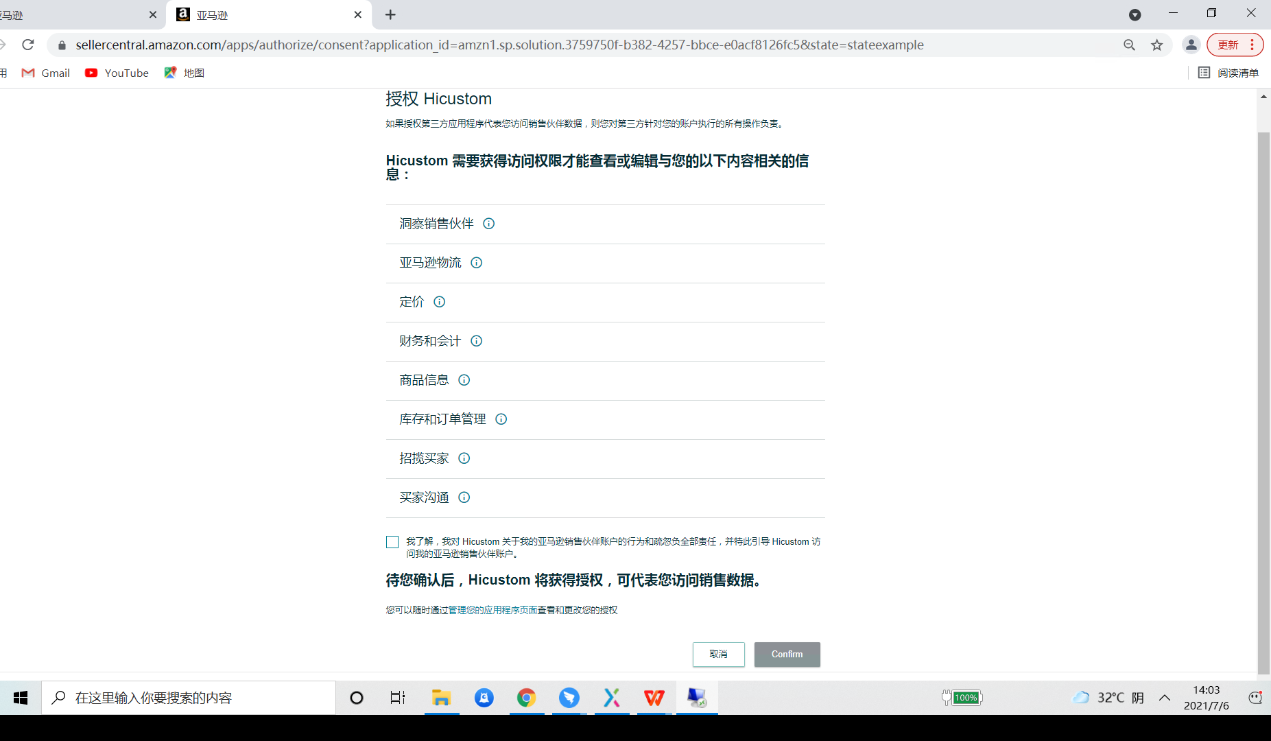The width and height of the screenshot is (1271, 741).
Task: Open Chrome's three-dot menu
Action: click(1252, 45)
